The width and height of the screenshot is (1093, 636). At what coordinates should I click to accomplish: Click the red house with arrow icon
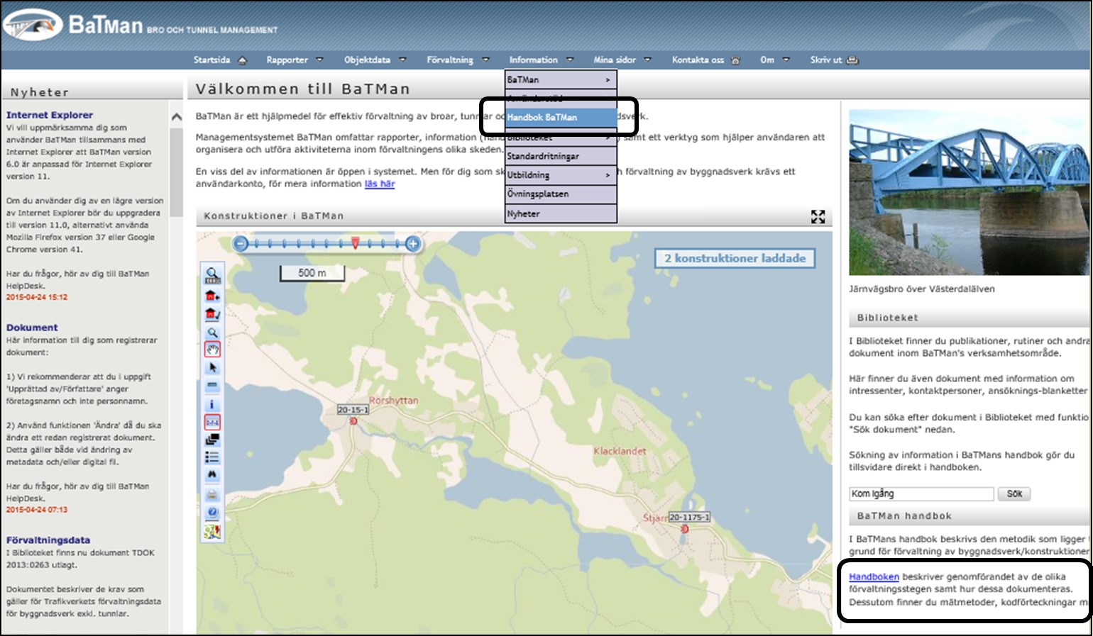[212, 296]
